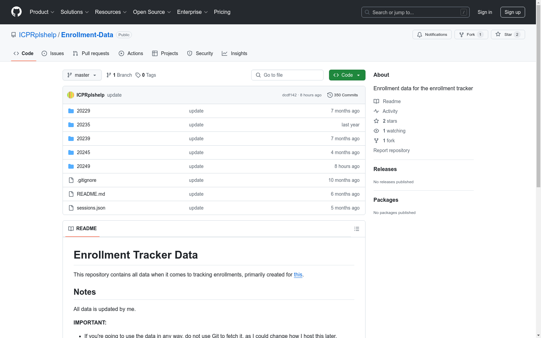Click the folder icon beside 20235
Screen dimensions: 541x338
71,125
